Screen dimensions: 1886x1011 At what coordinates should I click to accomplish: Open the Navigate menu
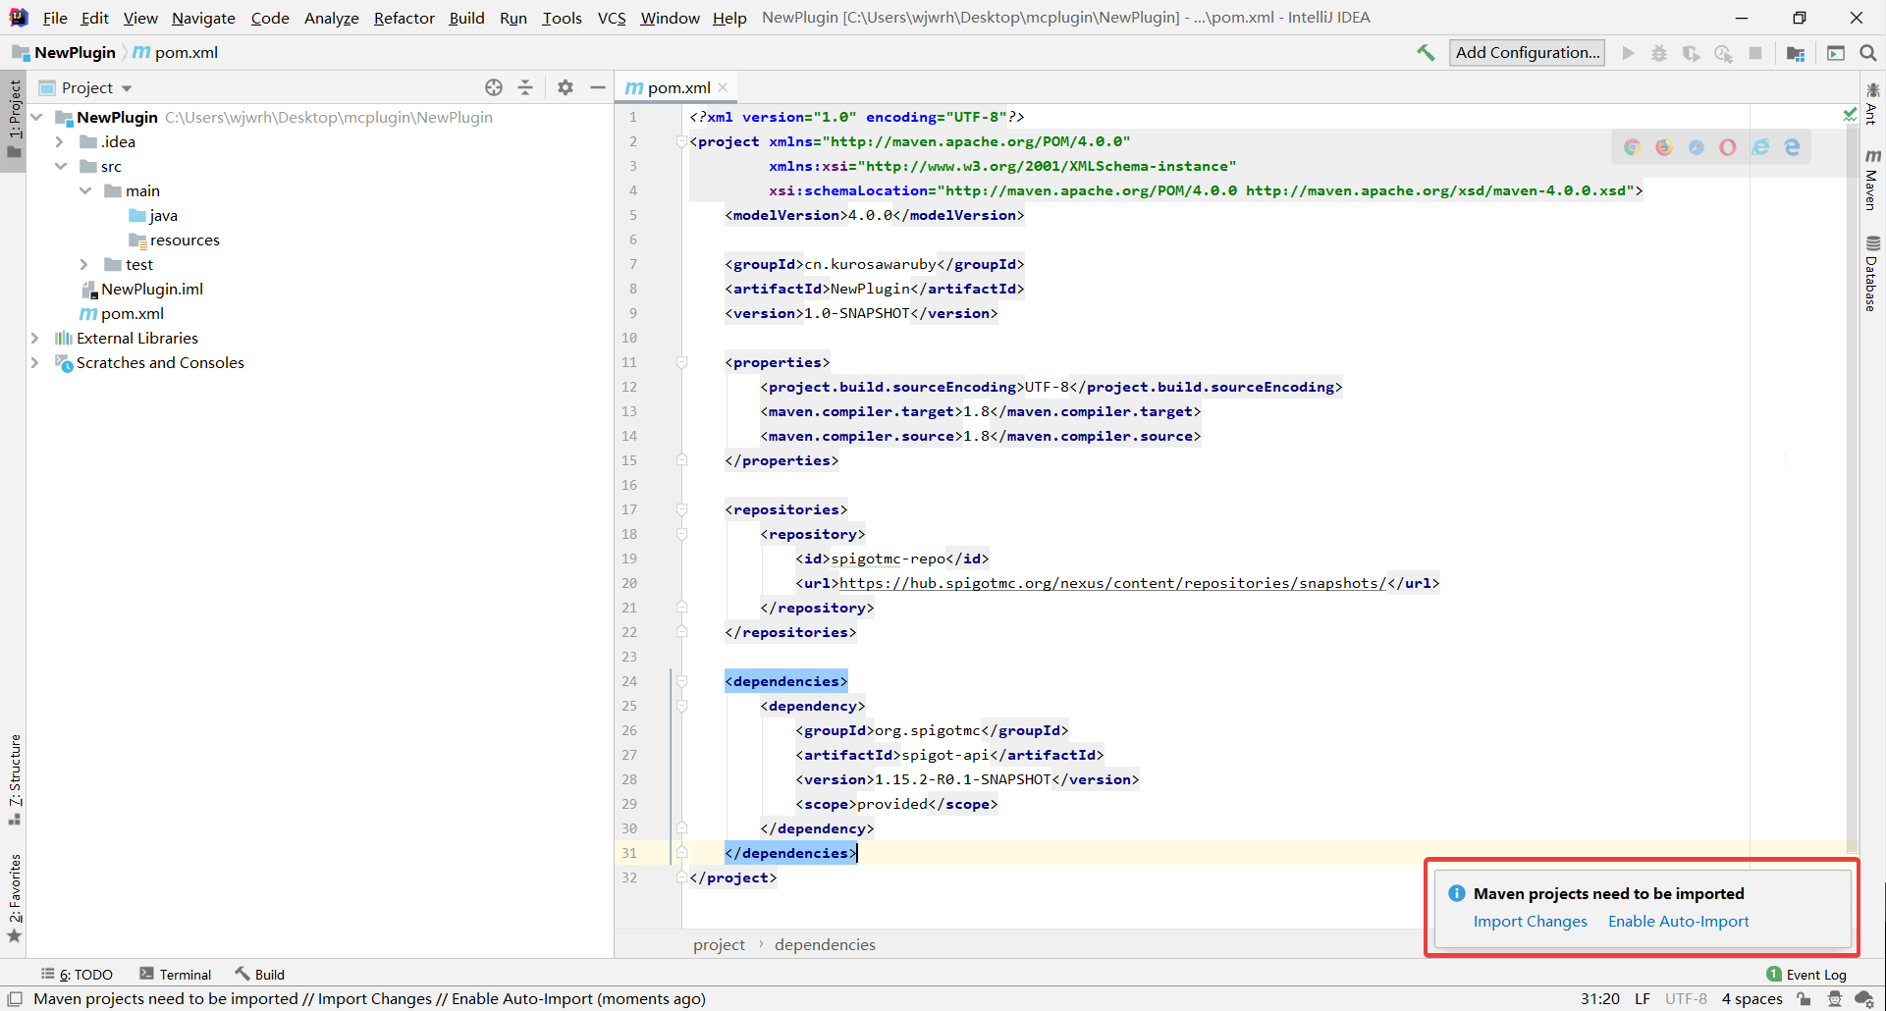point(203,18)
